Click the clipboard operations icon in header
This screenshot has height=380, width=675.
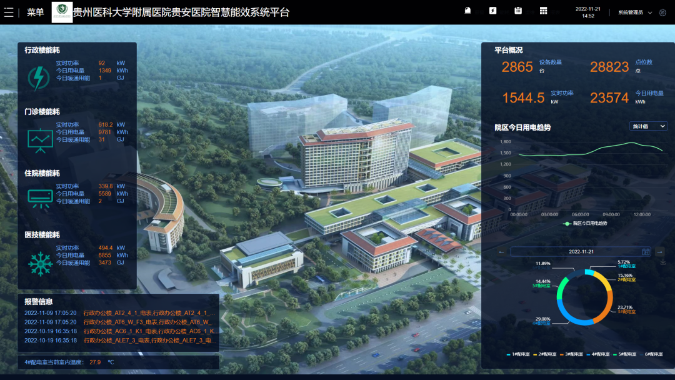[x=518, y=11]
